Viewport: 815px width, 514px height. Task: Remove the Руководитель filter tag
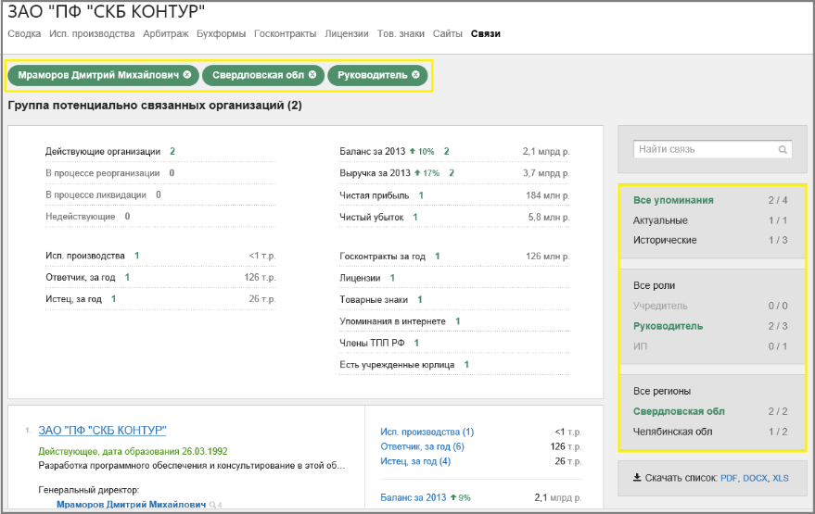point(415,75)
